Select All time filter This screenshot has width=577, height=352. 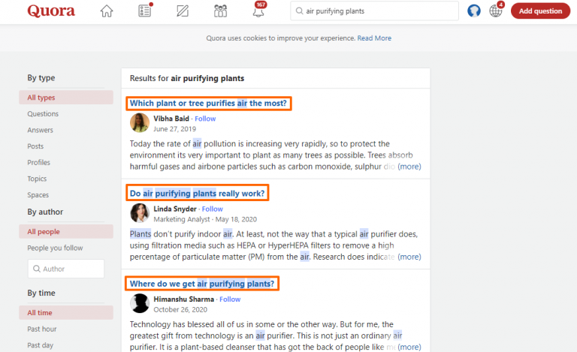66,313
